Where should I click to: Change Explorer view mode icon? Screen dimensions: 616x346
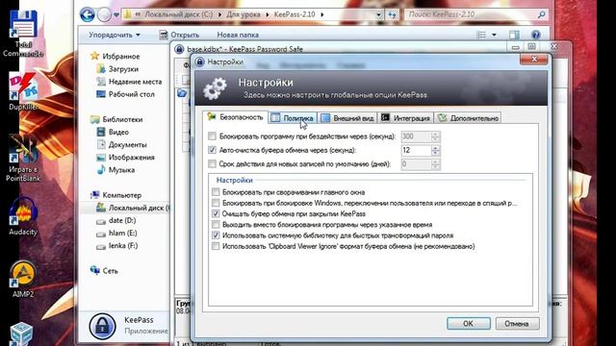[481, 35]
